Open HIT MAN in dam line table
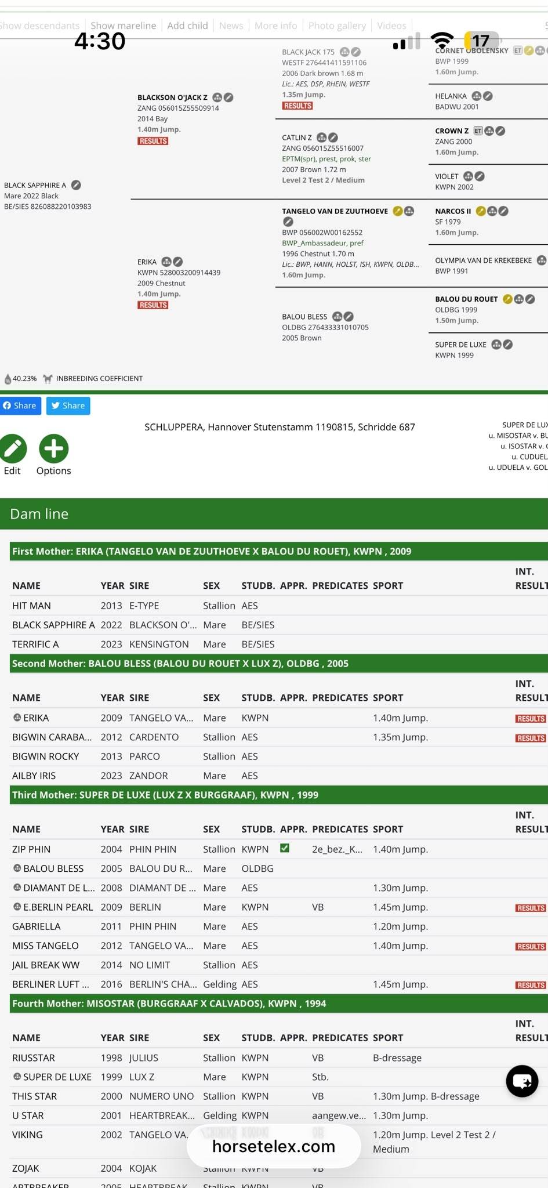 [31, 606]
